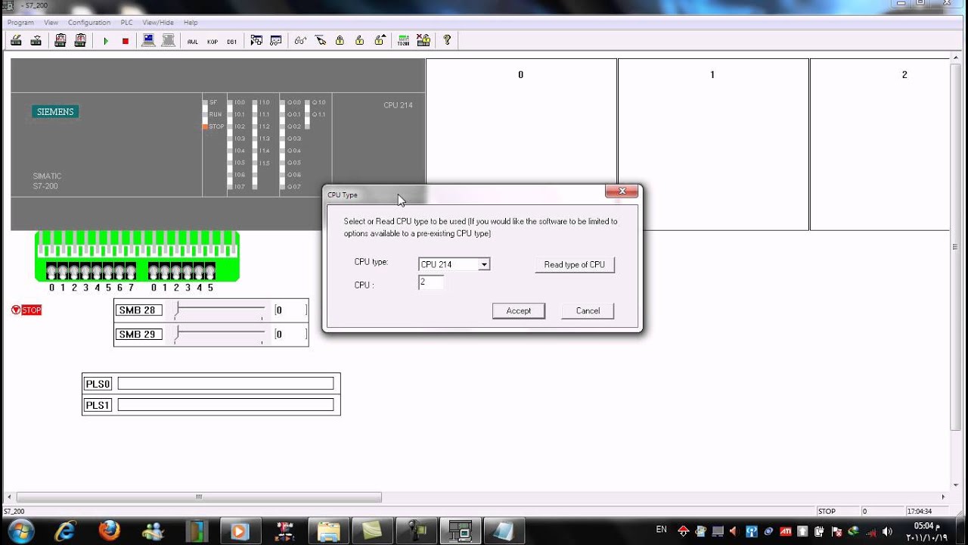The image size is (968, 545).
Task: Click the green Run play icon
Action: click(106, 41)
